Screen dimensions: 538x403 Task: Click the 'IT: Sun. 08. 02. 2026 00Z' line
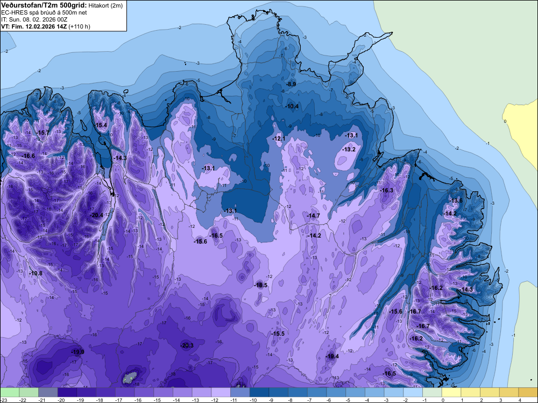click(34, 19)
